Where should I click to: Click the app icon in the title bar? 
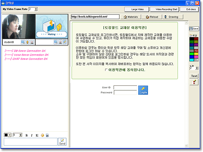tap(3, 3)
